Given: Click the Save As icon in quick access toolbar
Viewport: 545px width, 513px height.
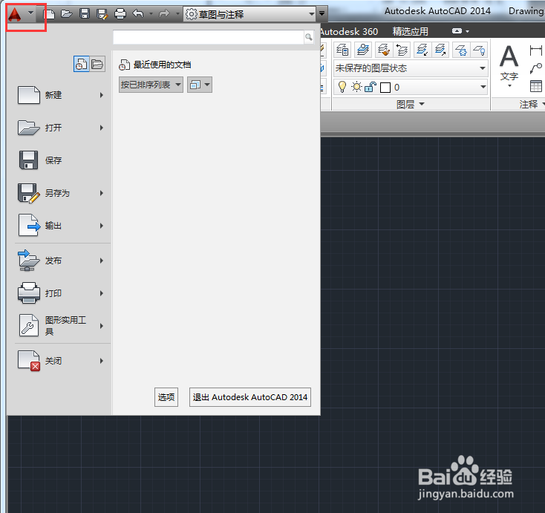Looking at the screenshot, I should (x=102, y=14).
